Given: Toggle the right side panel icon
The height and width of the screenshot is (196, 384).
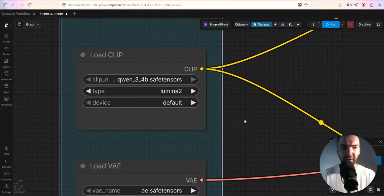Looking at the screenshot, I should click(x=379, y=25).
